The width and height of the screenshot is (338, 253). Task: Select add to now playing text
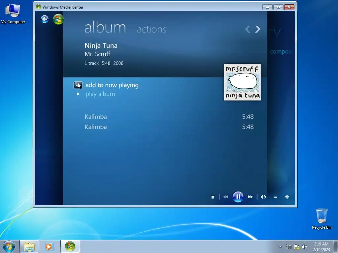pyautogui.click(x=112, y=85)
